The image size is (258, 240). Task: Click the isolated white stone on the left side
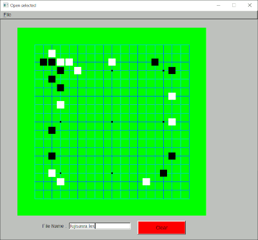coord(61,105)
